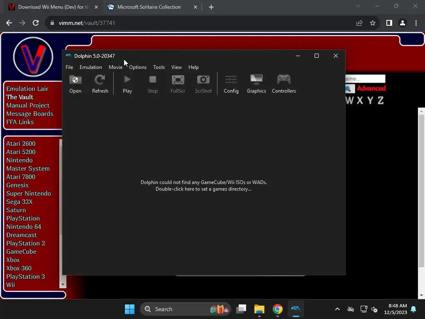Select Atari 2600 in system list
425x319 pixels.
point(21,143)
